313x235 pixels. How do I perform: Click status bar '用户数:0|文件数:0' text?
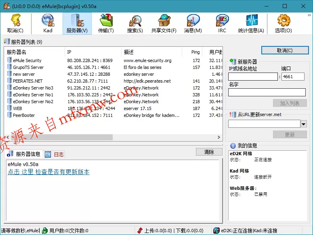[x=69, y=231]
